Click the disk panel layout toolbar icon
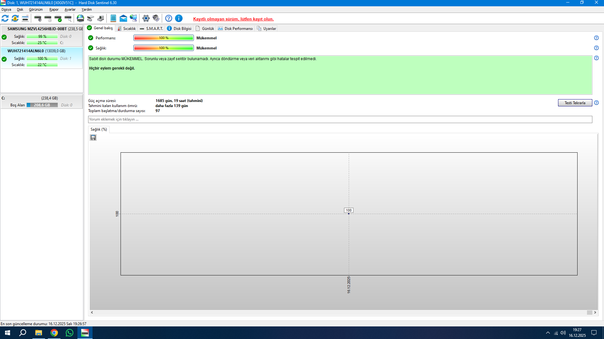Viewport: 604px width, 339px height. tap(25, 18)
